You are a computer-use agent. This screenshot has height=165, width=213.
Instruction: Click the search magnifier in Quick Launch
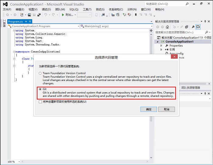coord(187,4)
